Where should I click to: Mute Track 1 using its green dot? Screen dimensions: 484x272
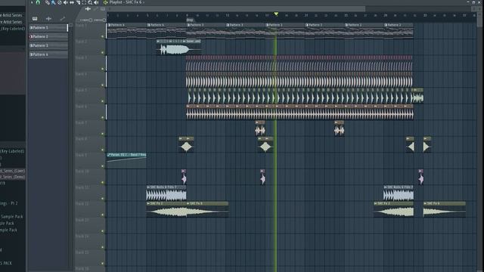click(x=103, y=36)
